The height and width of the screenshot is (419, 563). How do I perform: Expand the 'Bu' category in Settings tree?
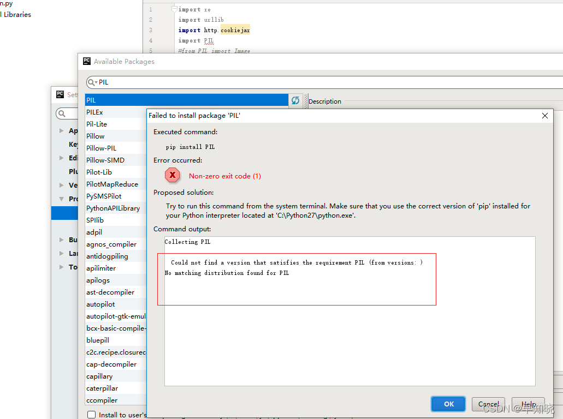coord(61,240)
